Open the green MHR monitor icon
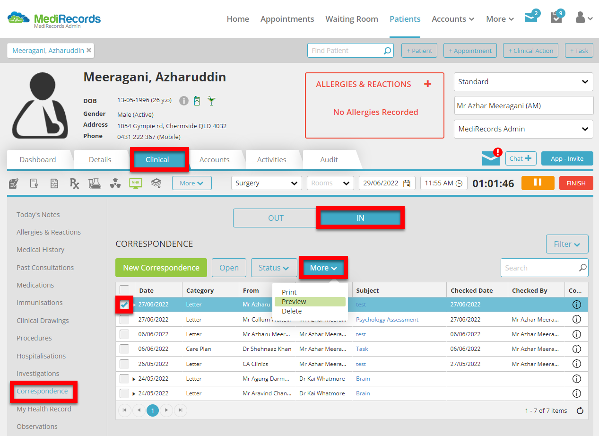Image resolution: width=599 pixels, height=436 pixels. click(x=136, y=183)
